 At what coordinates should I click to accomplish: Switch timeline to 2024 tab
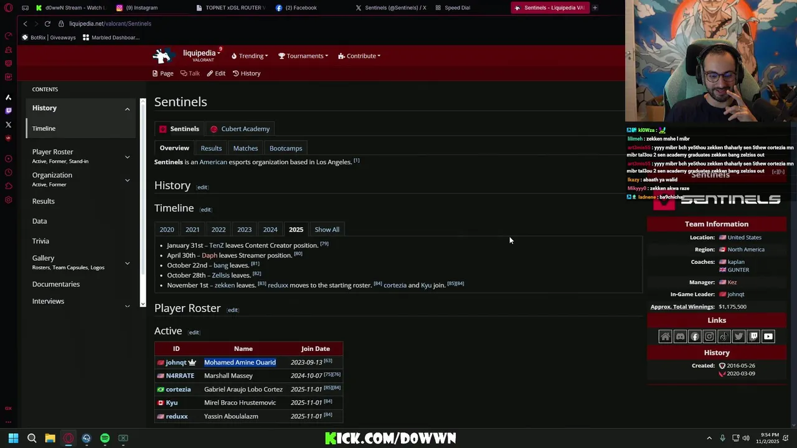point(270,230)
